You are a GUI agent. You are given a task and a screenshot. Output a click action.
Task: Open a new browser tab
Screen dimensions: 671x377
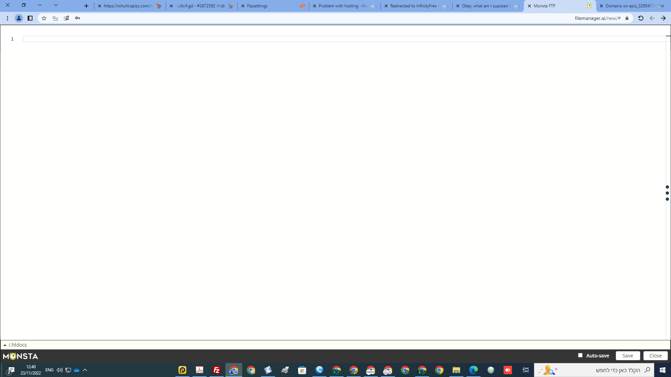pyautogui.click(x=86, y=6)
